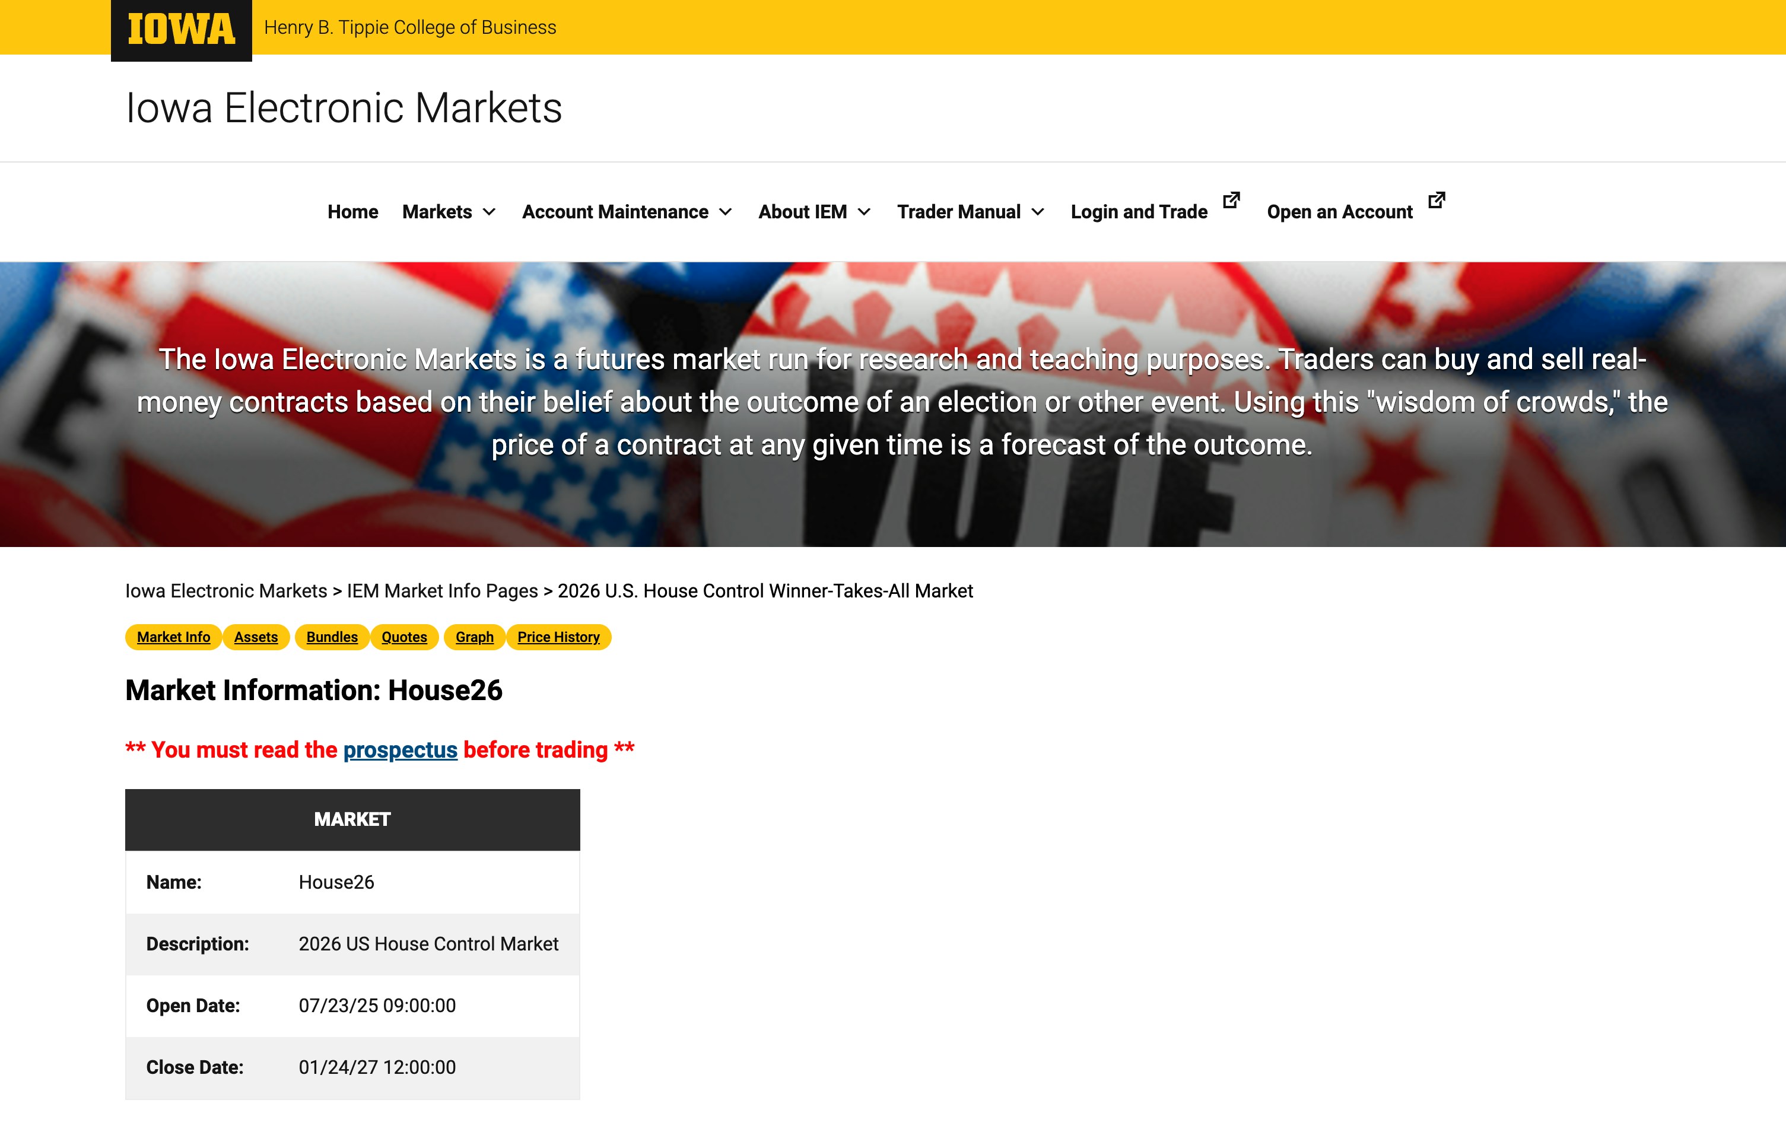View the Graph pill button

(474, 637)
